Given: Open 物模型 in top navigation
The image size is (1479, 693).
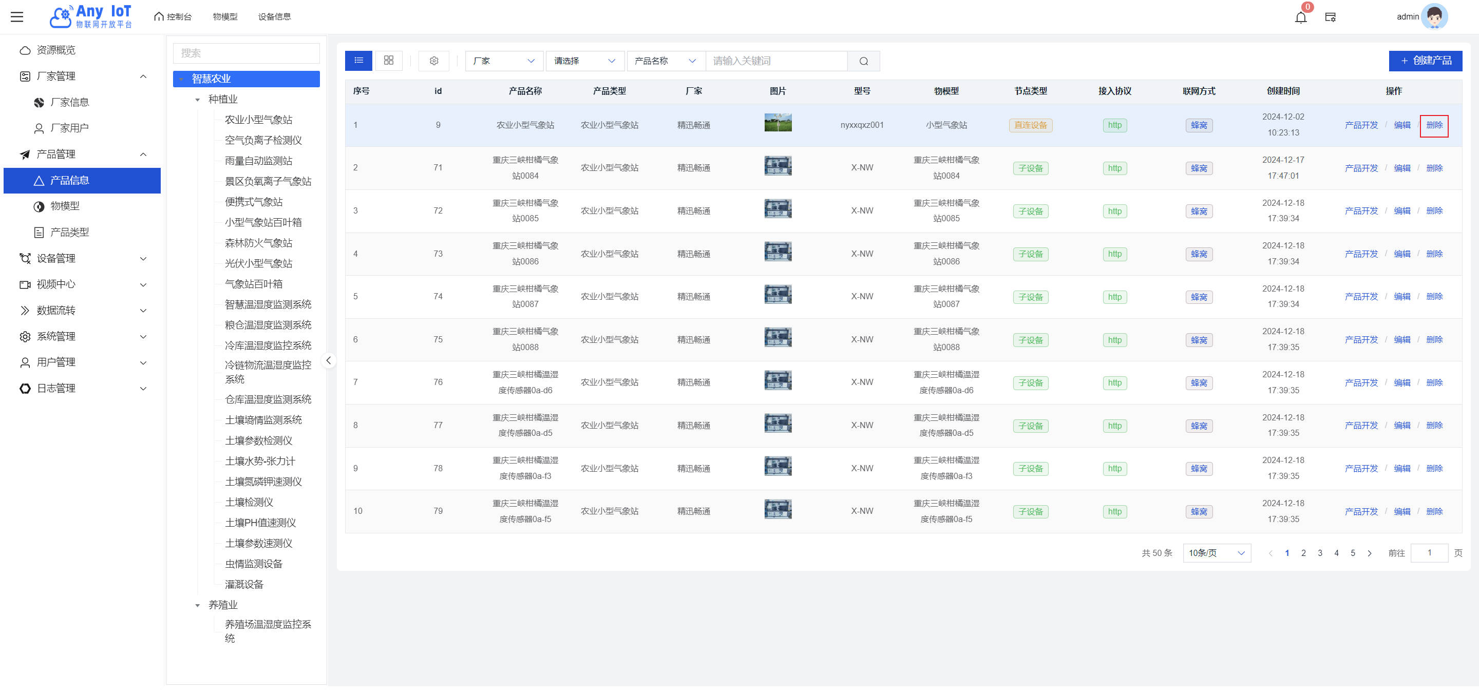Looking at the screenshot, I should 225,16.
